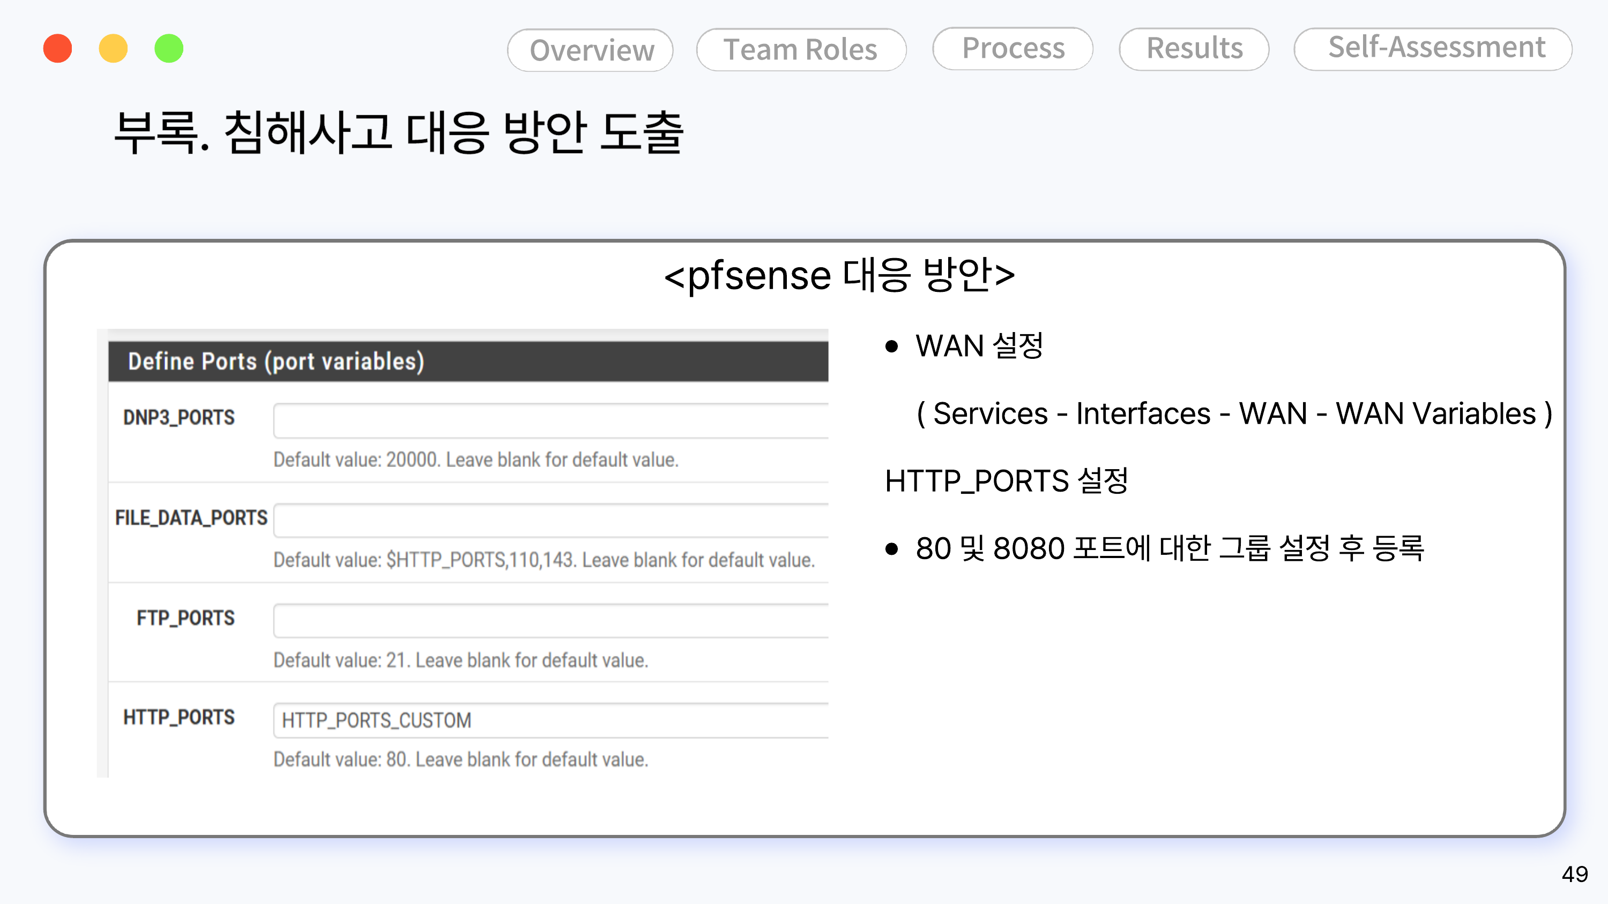The width and height of the screenshot is (1608, 904).
Task: Select the Process tab
Action: 1013,49
